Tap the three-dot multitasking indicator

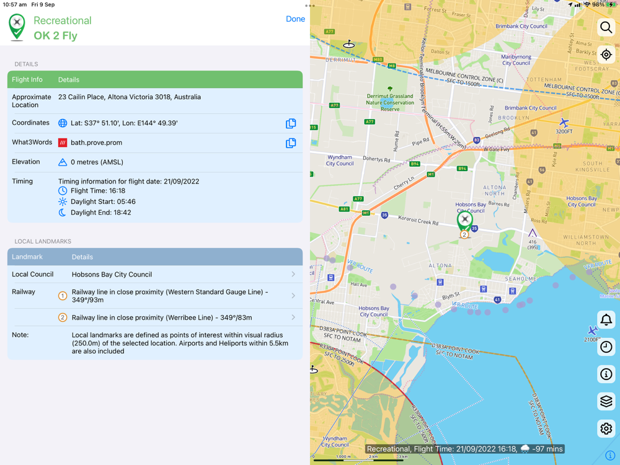(x=310, y=6)
